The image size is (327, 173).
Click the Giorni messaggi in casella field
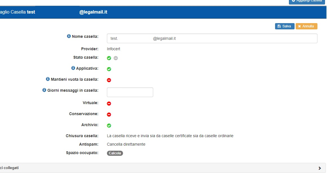[130, 92]
